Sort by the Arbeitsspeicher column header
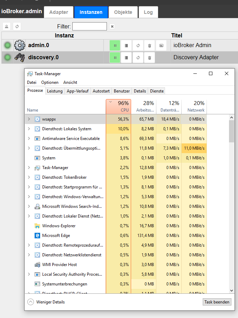This screenshot has height=318, width=238. click(x=144, y=106)
